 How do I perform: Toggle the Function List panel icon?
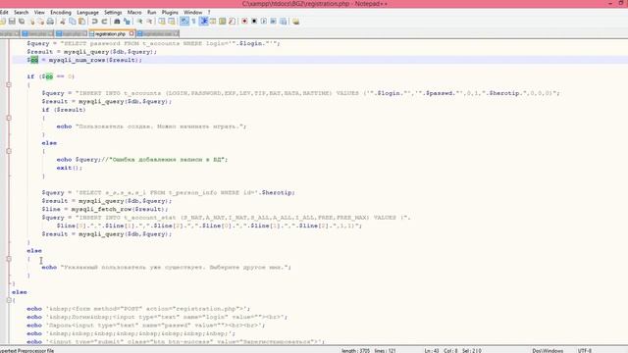tap(232, 22)
